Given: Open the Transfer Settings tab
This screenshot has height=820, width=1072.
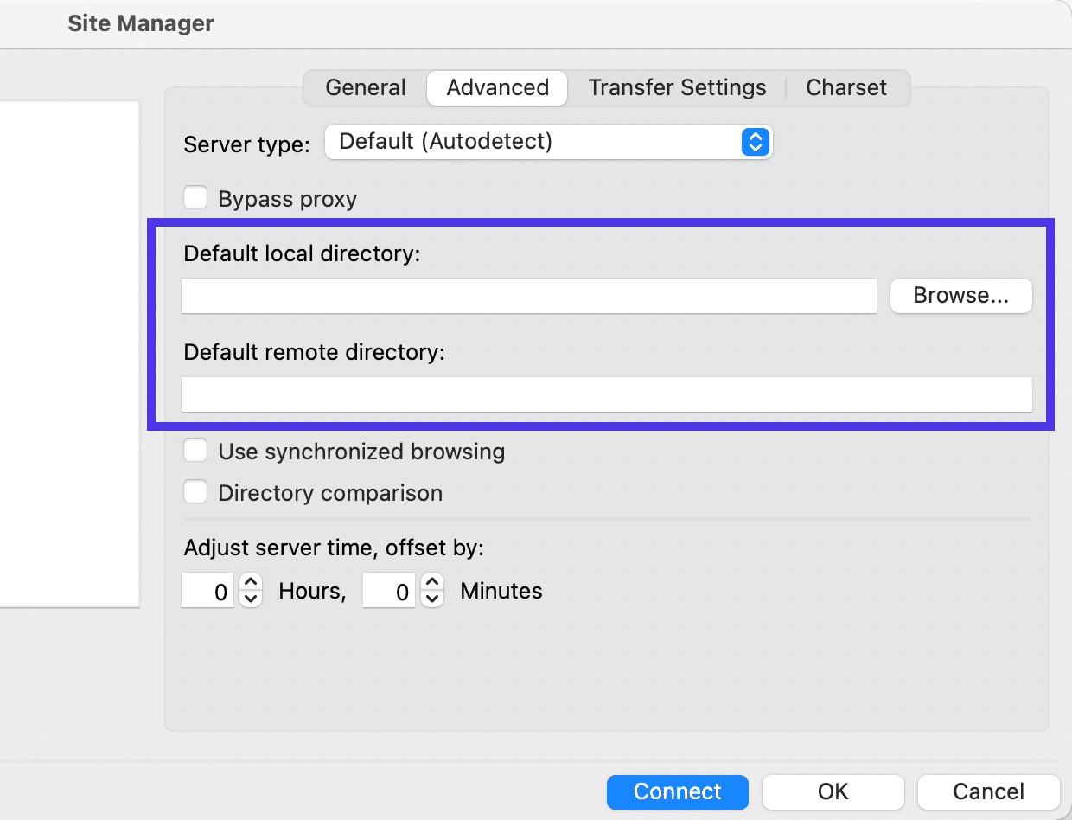Looking at the screenshot, I should pos(677,87).
